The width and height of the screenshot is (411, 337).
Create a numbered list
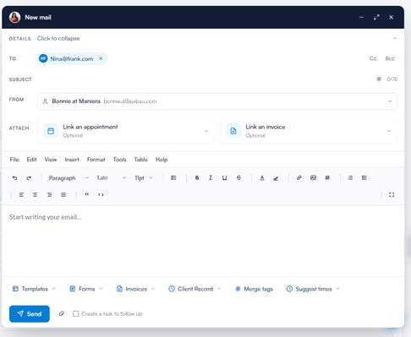(364, 177)
